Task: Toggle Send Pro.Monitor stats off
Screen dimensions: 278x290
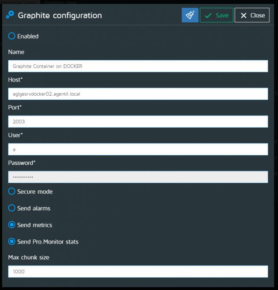Action: click(12, 242)
